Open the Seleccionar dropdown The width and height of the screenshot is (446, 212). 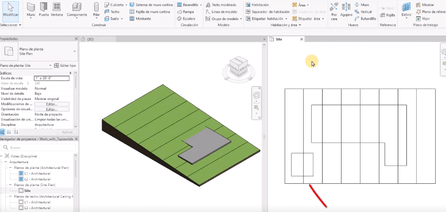[10, 25]
